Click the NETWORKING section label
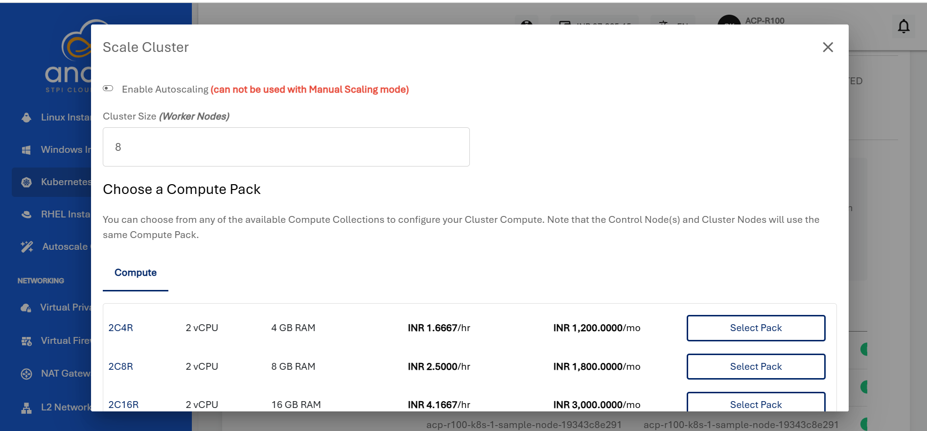The image size is (927, 431). (x=41, y=281)
